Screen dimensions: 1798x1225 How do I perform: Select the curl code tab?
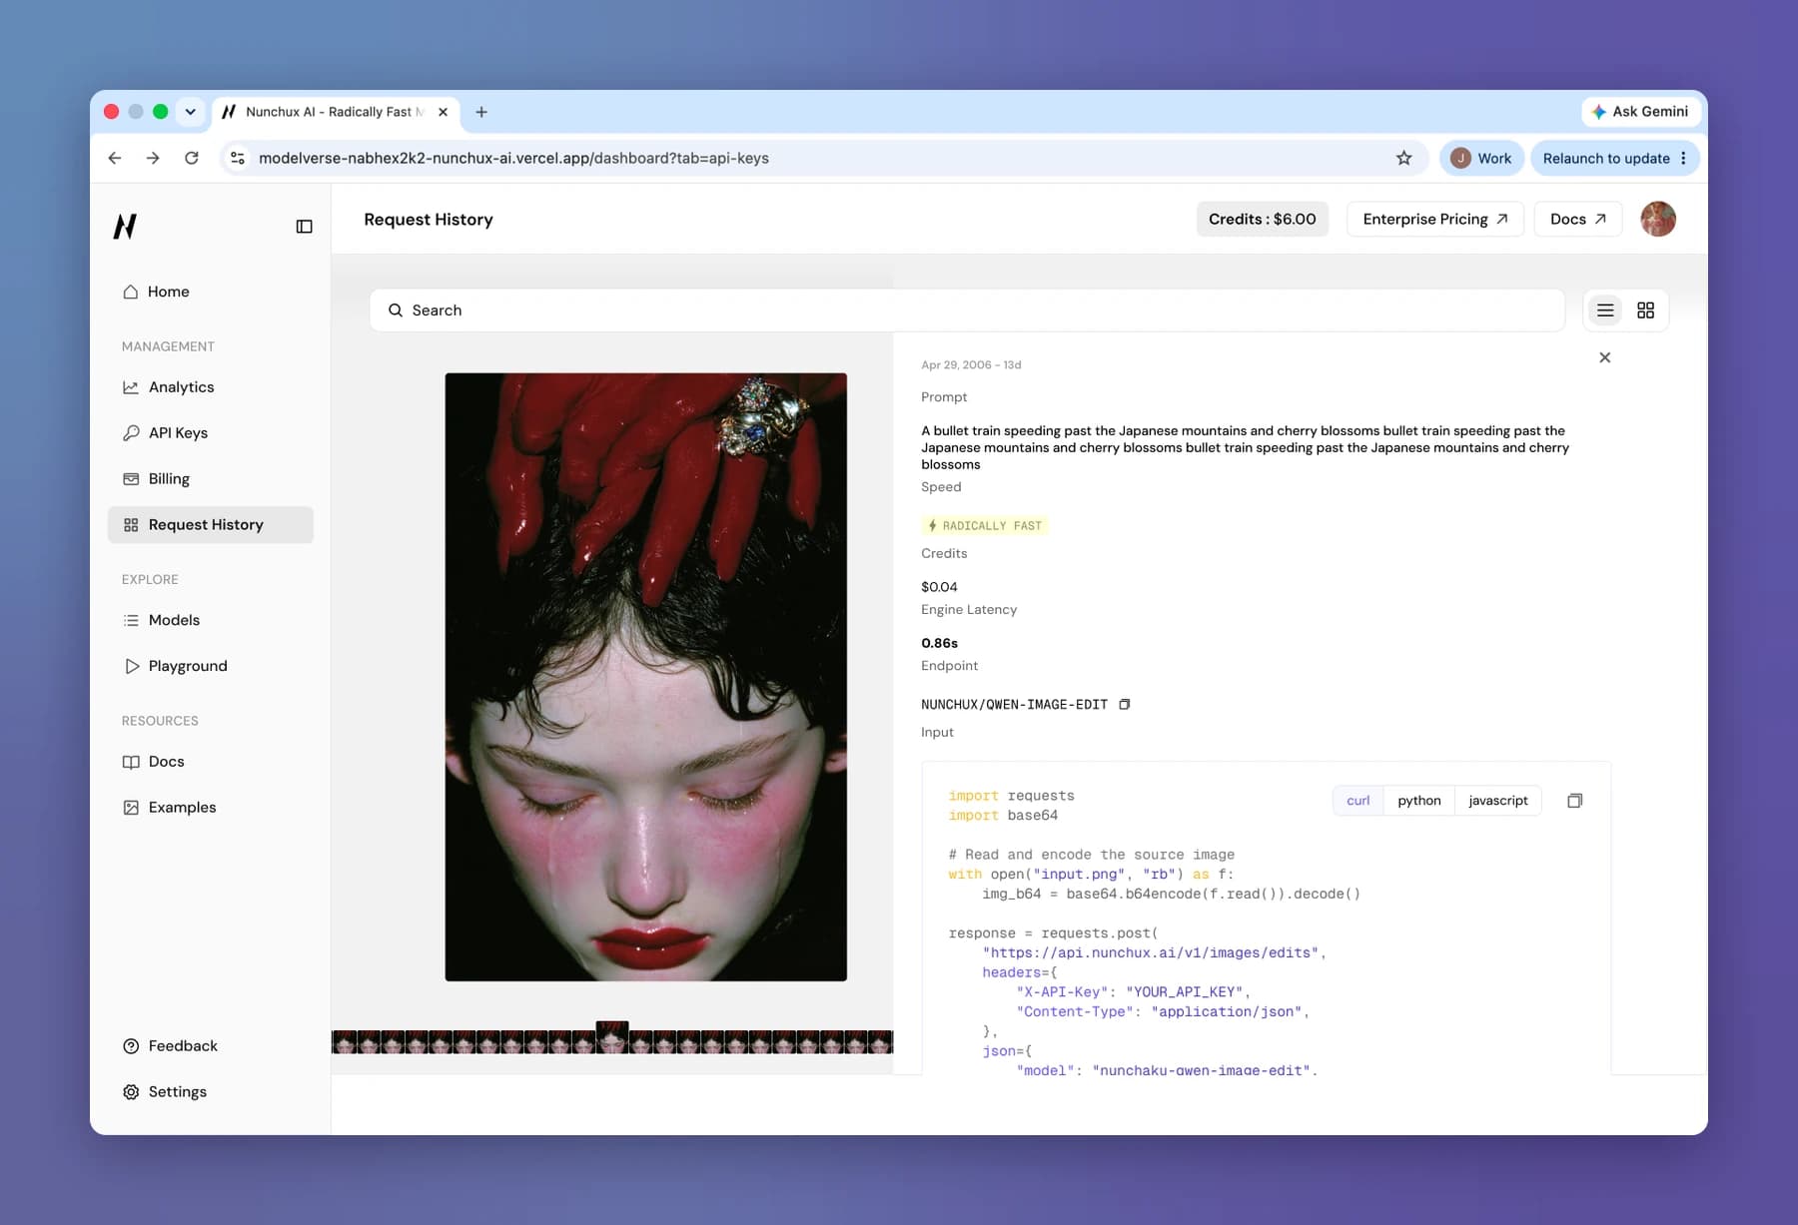click(x=1358, y=801)
